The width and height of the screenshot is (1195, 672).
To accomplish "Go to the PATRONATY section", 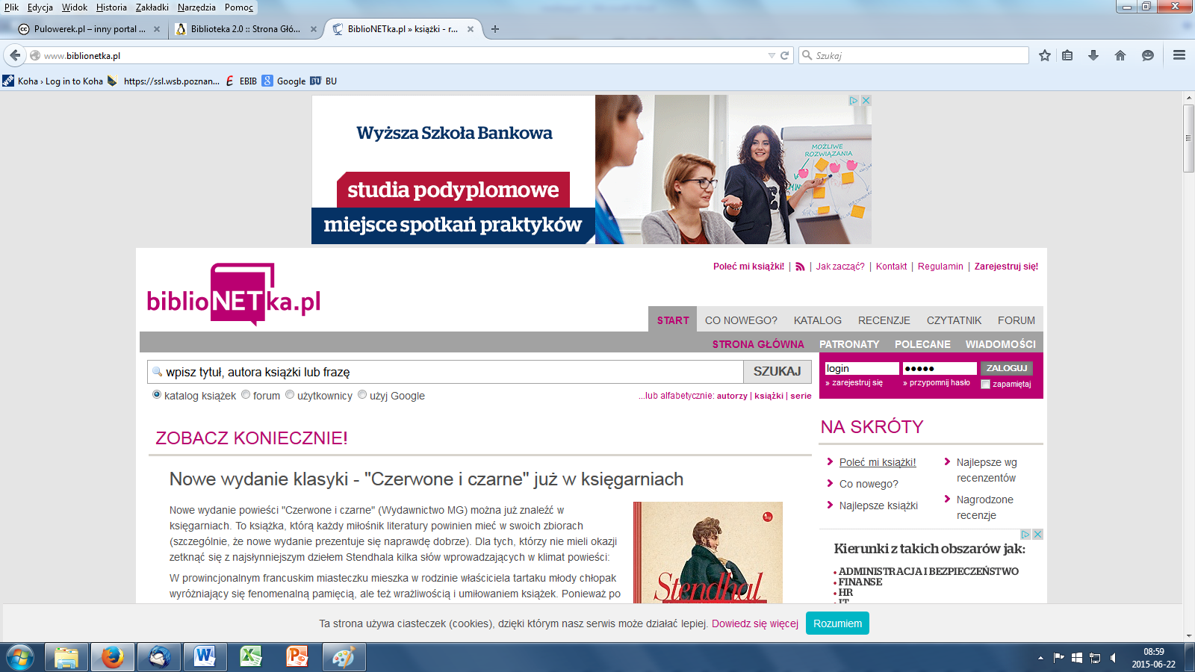I will (849, 344).
